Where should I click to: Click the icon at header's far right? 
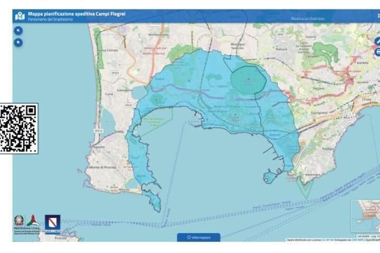[x=378, y=16]
